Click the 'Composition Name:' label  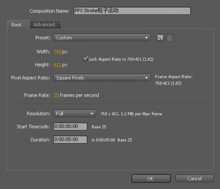49,11
